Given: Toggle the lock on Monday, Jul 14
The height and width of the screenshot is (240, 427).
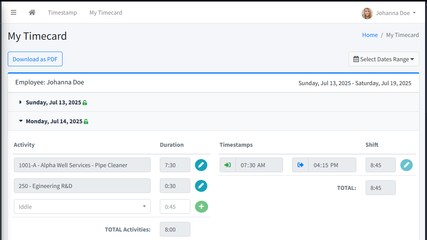Looking at the screenshot, I should [x=86, y=122].
